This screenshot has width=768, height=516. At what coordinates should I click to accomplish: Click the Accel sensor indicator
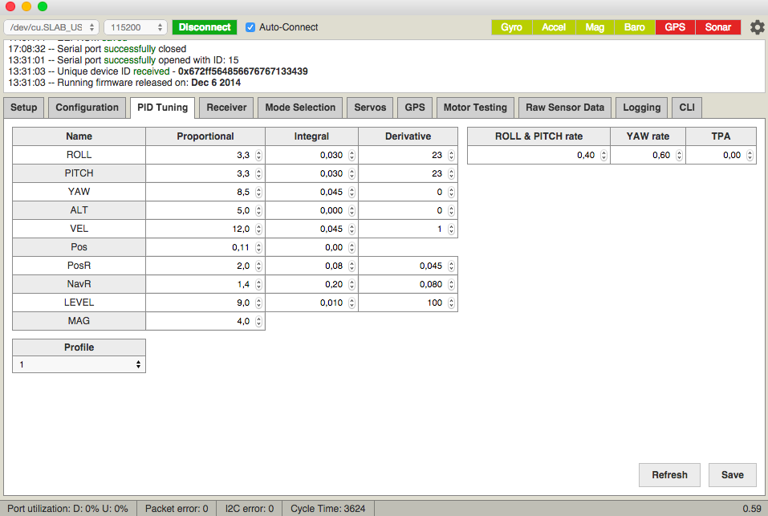pos(554,27)
